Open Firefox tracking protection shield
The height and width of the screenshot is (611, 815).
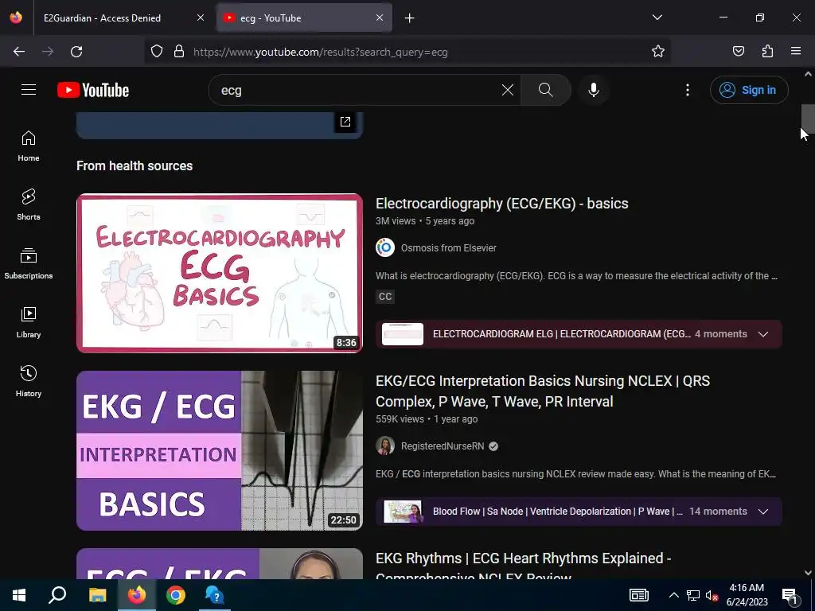157,52
